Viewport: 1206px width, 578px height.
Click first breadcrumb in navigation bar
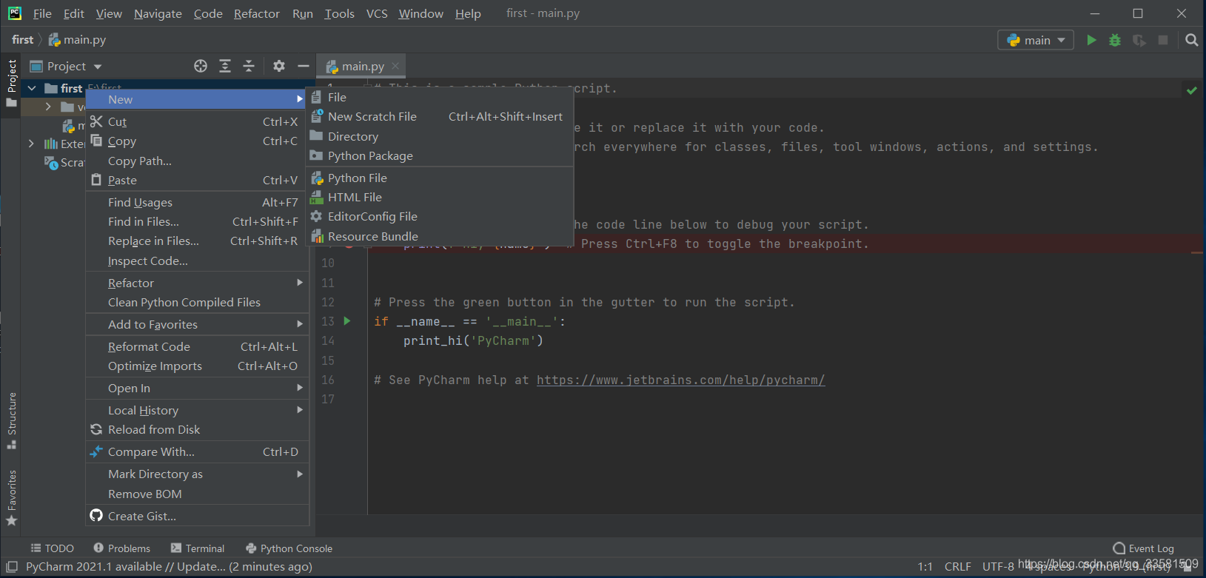[23, 40]
